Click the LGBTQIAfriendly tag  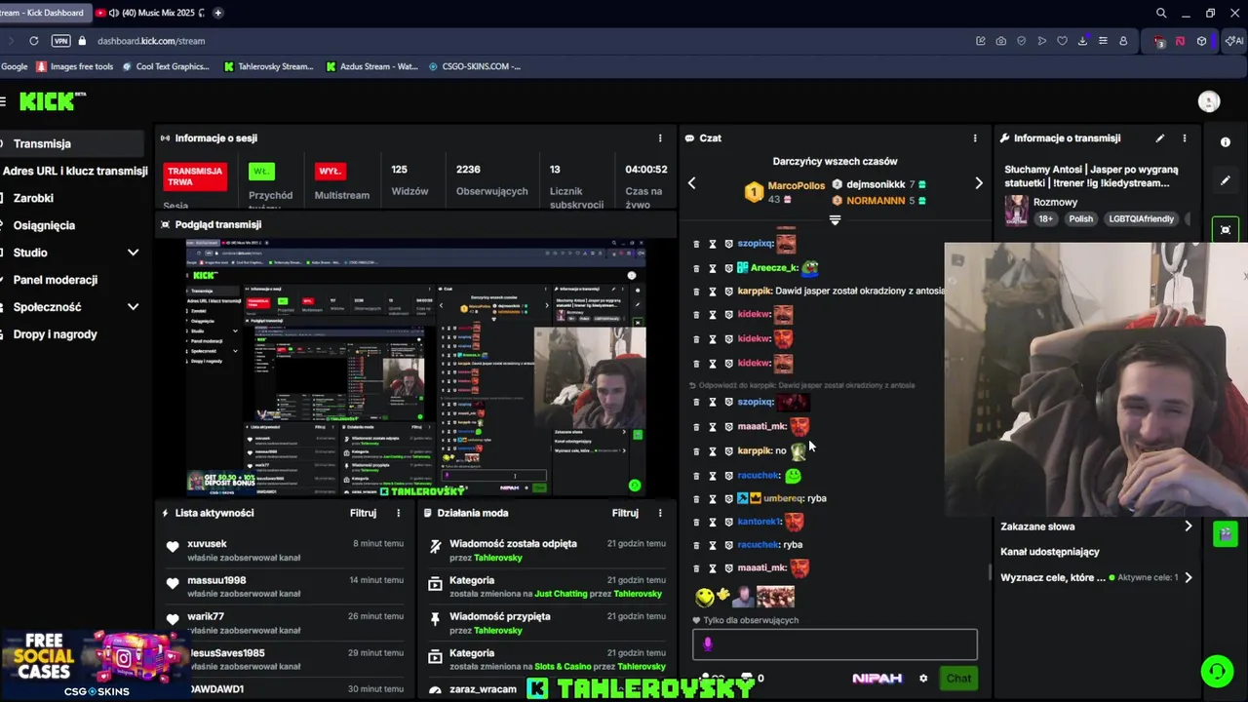click(1141, 219)
